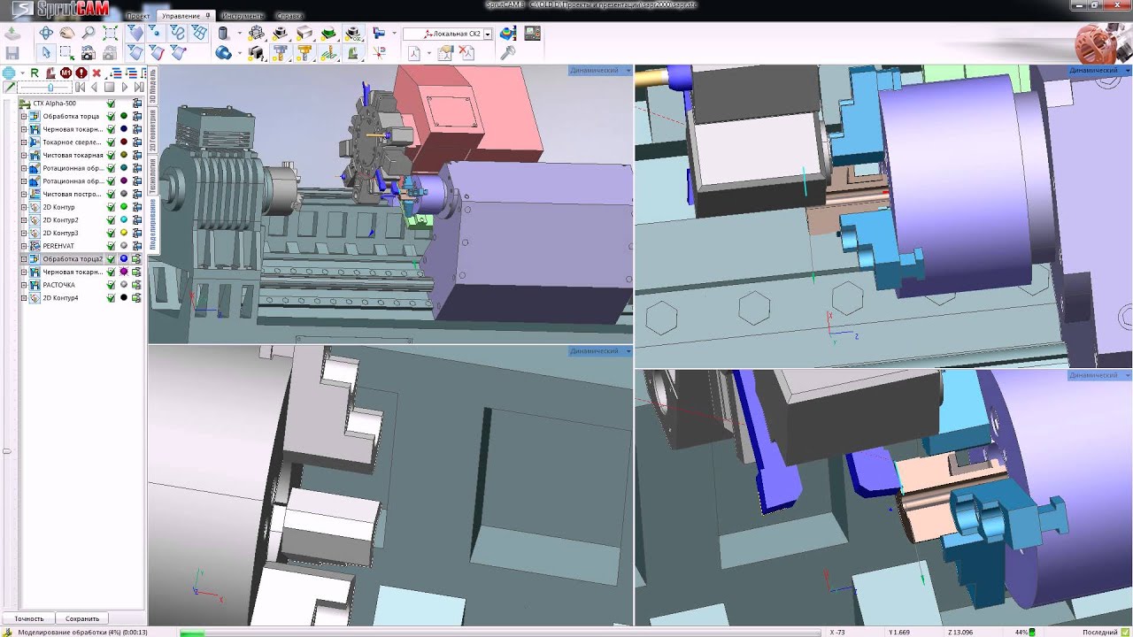1133x637 pixels.
Task: Jump to simulation end
Action: tap(139, 87)
